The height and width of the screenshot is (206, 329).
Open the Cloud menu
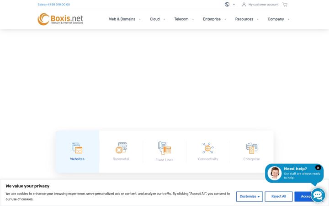tap(154, 19)
